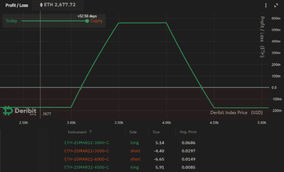Click the Instrument column header
This screenshot has width=284, height=172.
pos(77,132)
